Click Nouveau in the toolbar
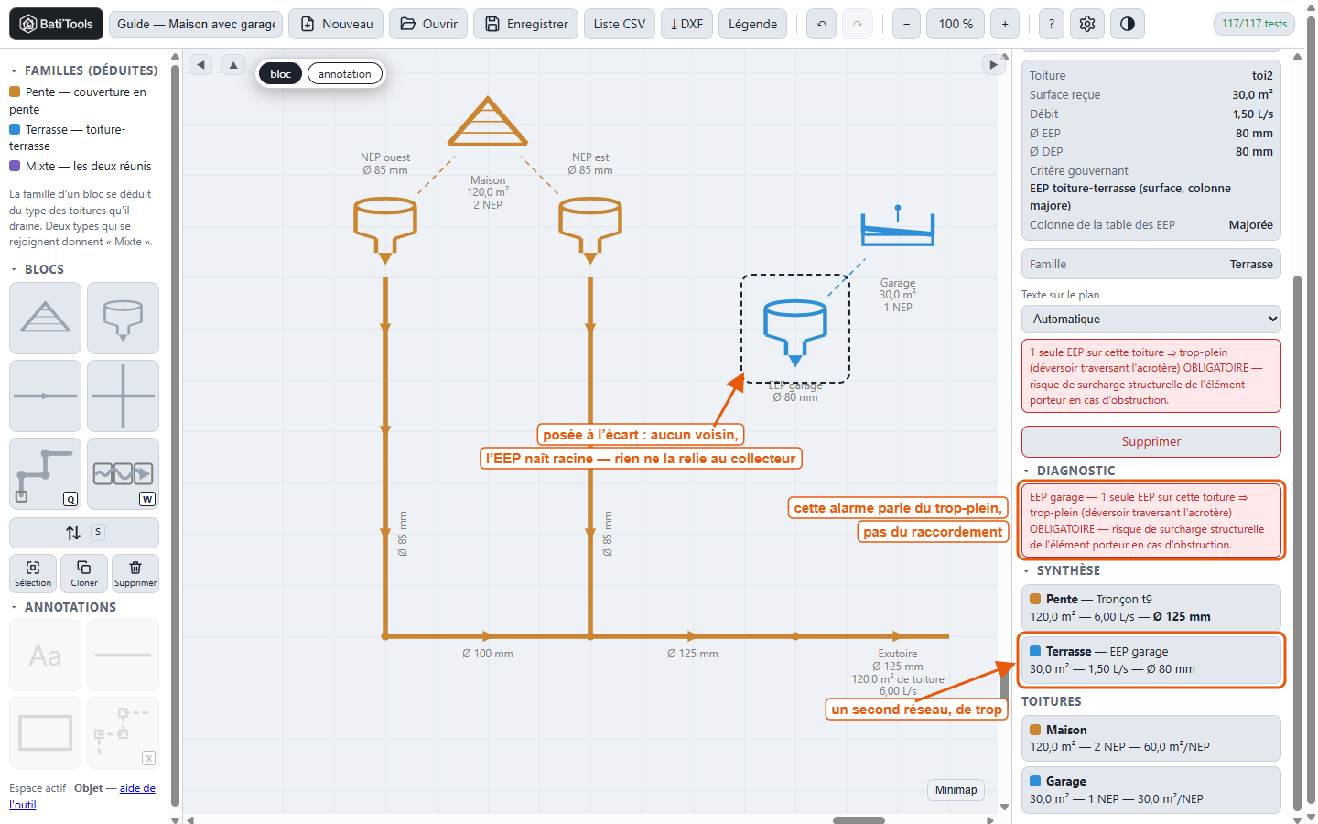This screenshot has height=824, width=1318. [x=336, y=24]
